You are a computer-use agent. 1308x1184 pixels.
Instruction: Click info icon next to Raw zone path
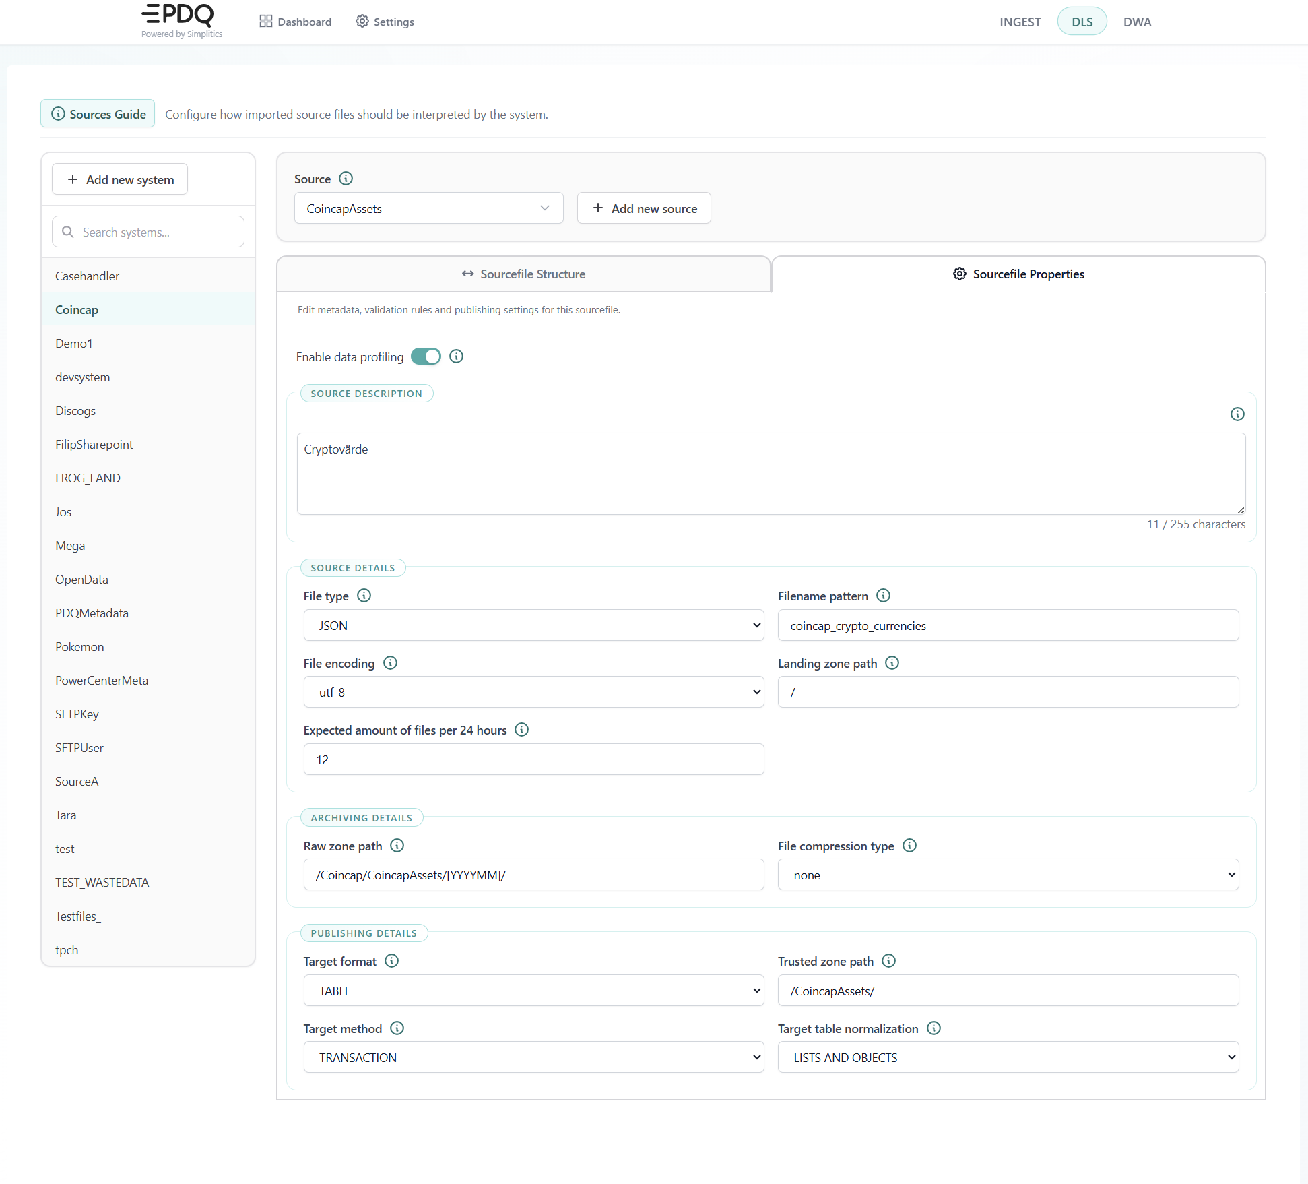coord(397,846)
